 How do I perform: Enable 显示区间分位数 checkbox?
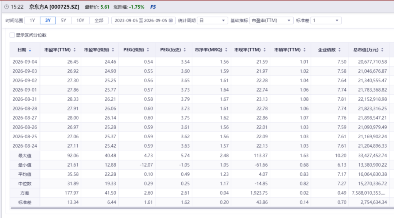(x=12, y=35)
